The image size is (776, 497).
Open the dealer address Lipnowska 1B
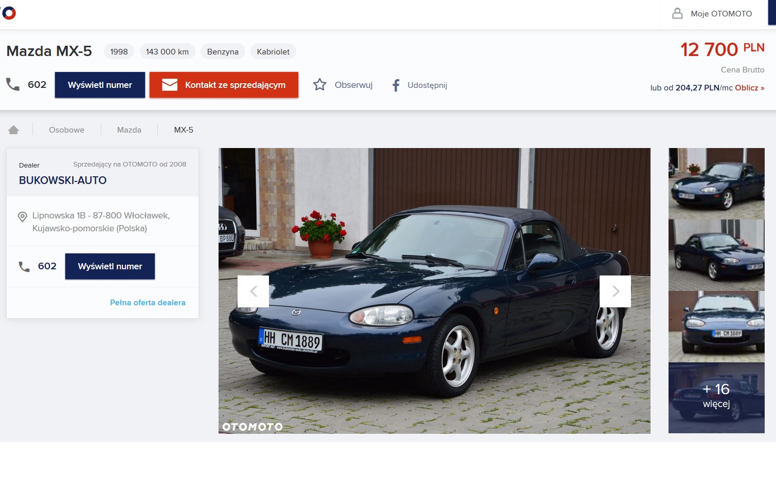click(x=101, y=222)
